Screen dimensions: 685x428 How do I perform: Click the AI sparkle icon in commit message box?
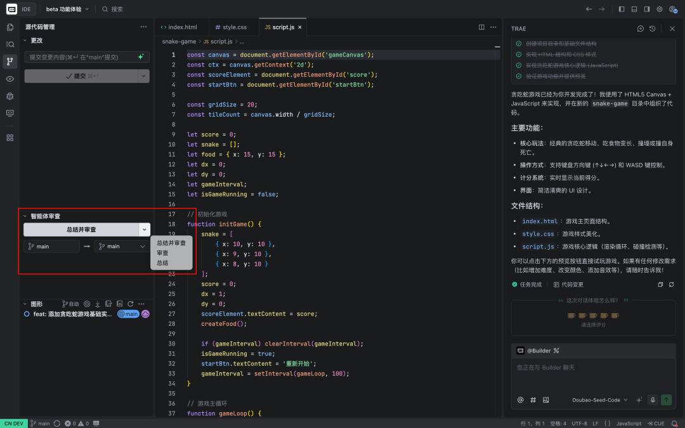point(141,57)
